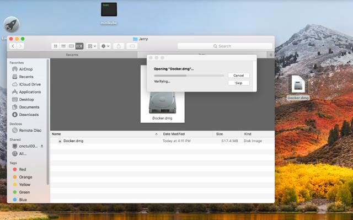Click the Disk Image kind cell
The image size is (353, 220).
[x=253, y=141]
